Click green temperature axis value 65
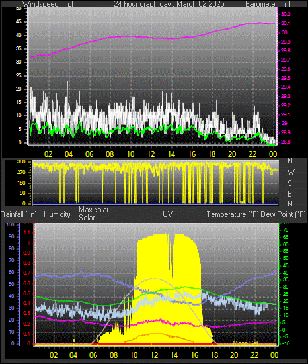Image resolution: width=308 pixels, height=364 pixels. (286, 237)
